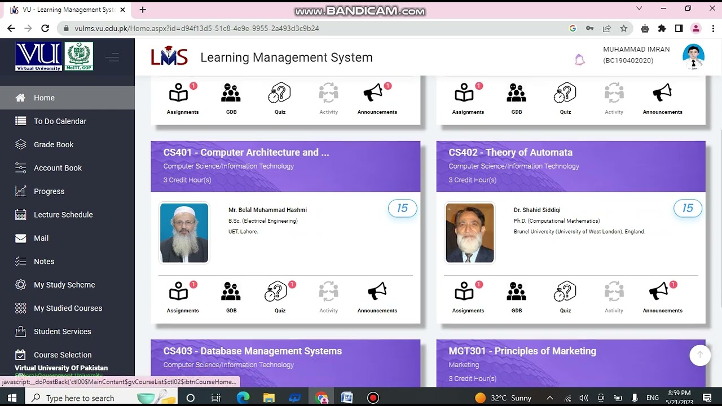
Task: Toggle the sidebar hamburger menu
Action: click(112, 57)
